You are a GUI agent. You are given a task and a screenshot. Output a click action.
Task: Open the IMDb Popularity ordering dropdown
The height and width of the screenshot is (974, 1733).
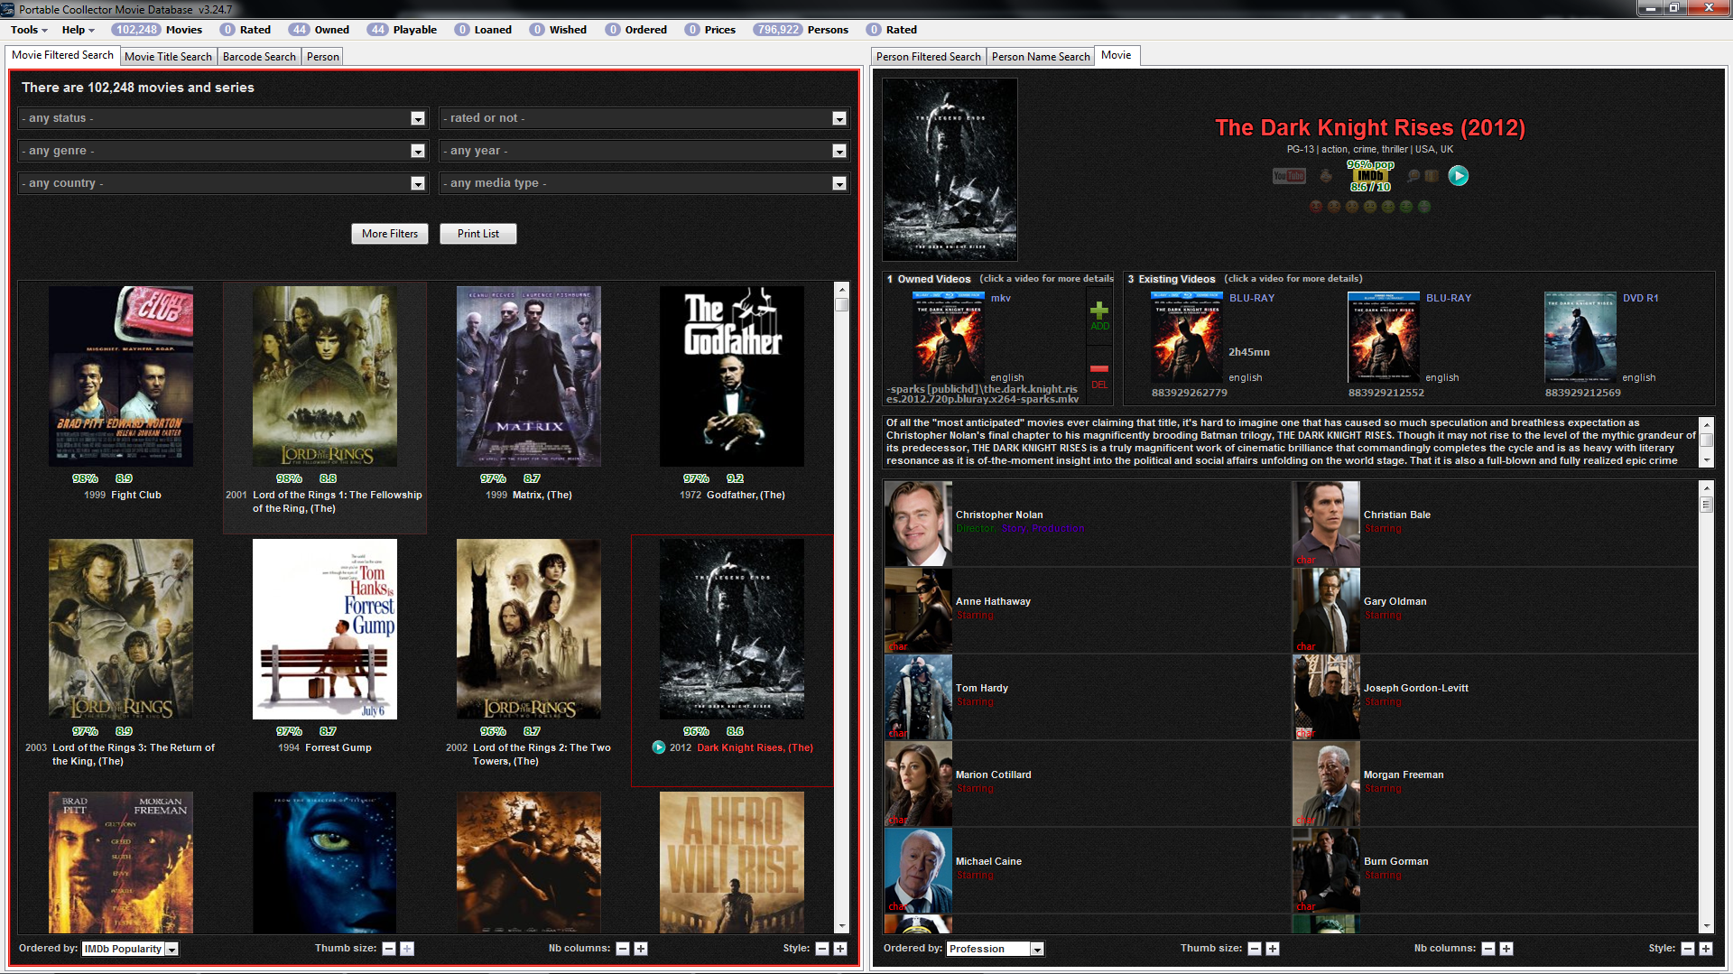(130, 949)
